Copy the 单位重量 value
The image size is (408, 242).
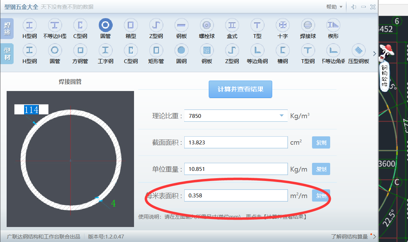[320, 169]
